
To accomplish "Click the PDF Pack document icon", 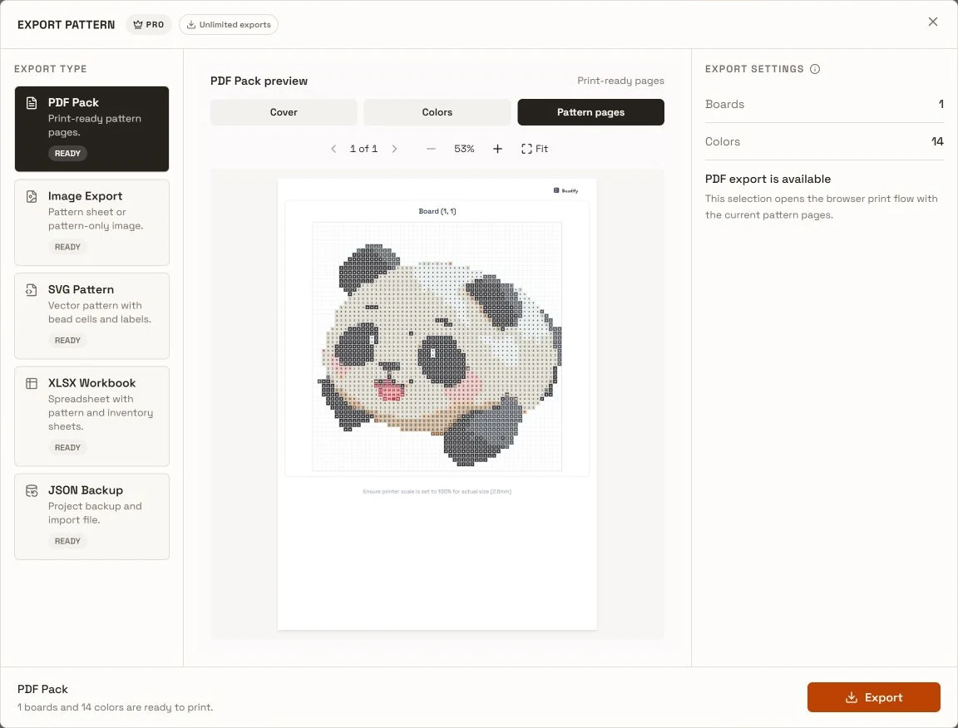I will (x=32, y=102).
